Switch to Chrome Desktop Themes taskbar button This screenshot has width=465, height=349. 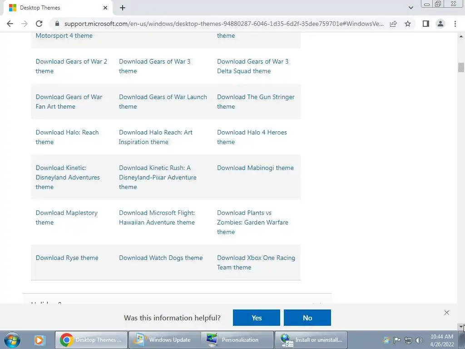pos(91,340)
